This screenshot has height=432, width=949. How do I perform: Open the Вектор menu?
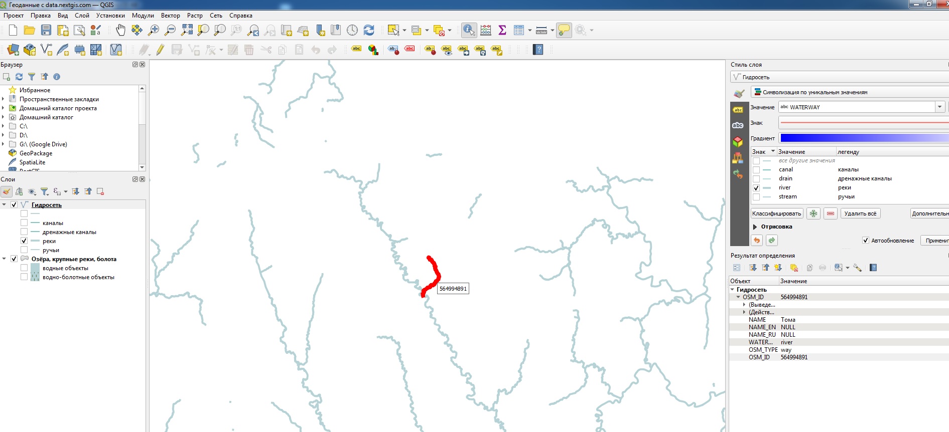170,16
